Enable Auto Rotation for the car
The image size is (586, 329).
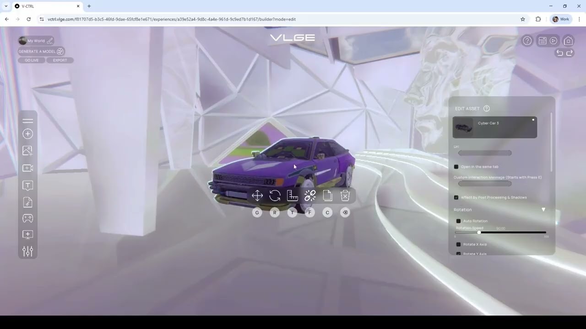point(458,221)
